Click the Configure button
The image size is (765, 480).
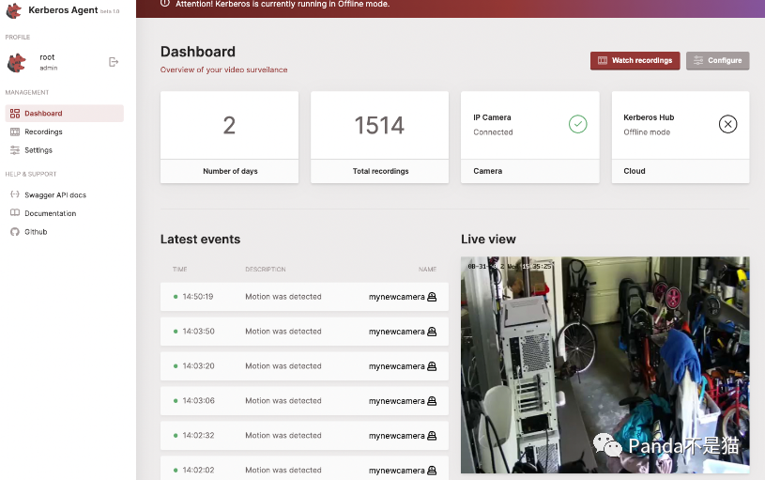tap(718, 60)
